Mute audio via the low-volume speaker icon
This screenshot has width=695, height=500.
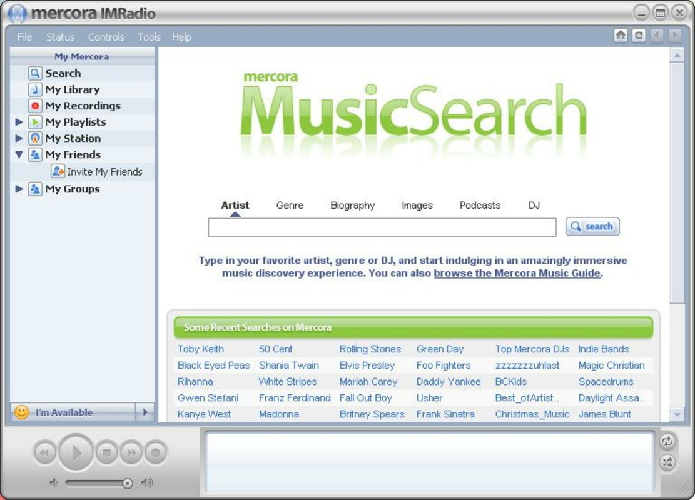click(54, 482)
